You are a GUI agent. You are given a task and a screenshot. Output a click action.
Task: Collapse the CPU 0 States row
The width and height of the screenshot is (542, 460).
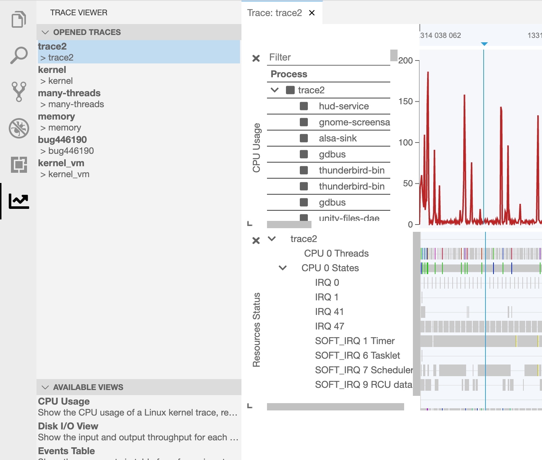282,268
